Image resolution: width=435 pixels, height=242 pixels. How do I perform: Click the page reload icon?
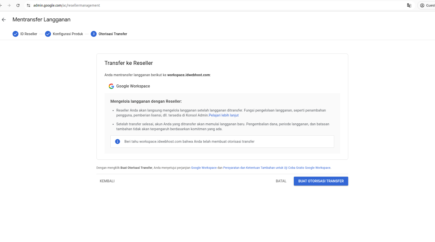pyautogui.click(x=18, y=5)
